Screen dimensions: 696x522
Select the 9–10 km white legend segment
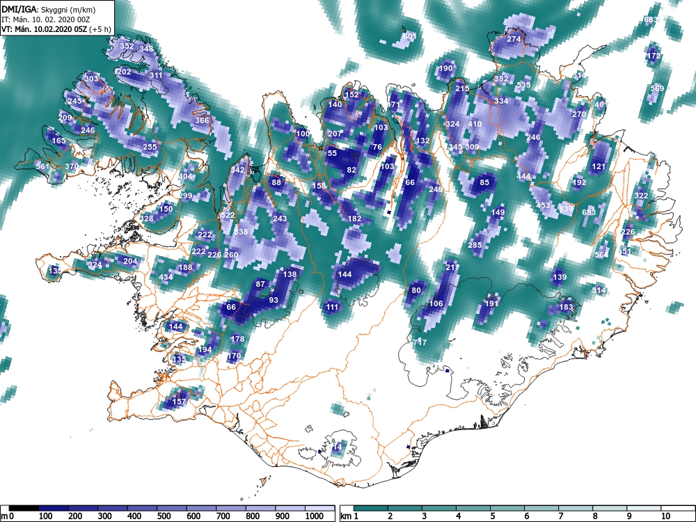tap(644, 508)
